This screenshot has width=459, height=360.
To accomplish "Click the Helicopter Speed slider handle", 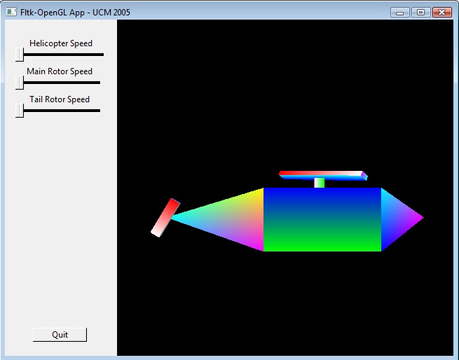I will tap(20, 55).
